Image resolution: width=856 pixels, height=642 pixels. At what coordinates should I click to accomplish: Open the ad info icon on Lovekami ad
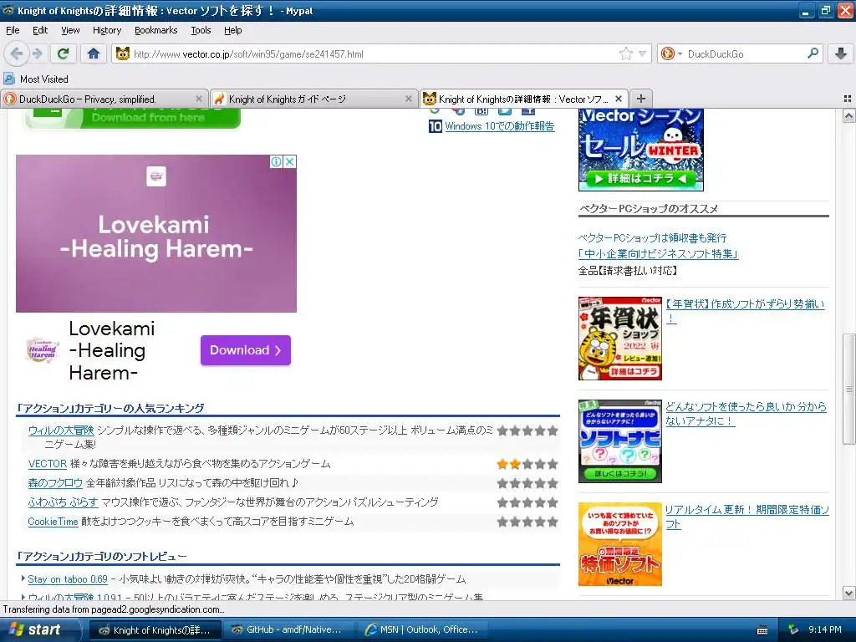pos(276,161)
